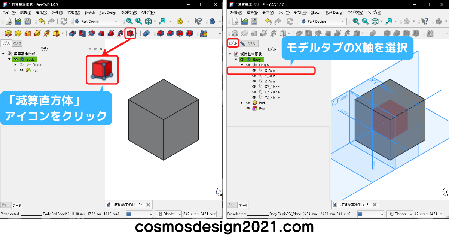Open dropdown arrow beside red Subtractive Box icon
Screen dimensions: 449x236
(x=136, y=33)
